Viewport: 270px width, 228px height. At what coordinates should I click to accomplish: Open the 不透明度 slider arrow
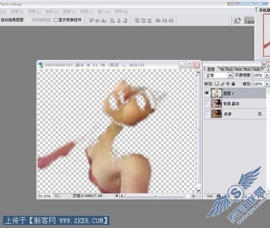coord(267,75)
